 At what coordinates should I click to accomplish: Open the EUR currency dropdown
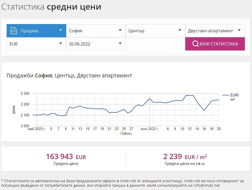tap(36, 44)
